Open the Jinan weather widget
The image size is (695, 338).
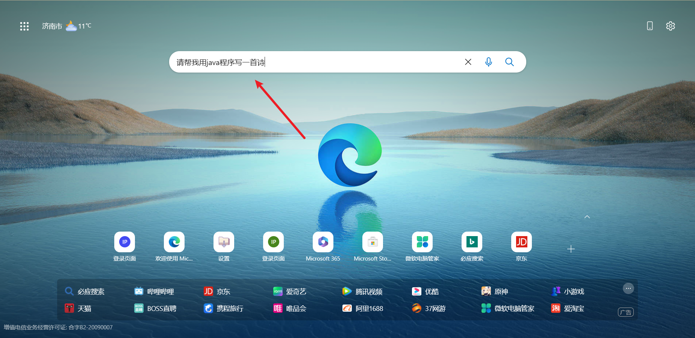[67, 26]
